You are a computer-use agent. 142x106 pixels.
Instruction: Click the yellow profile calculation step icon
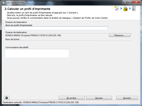click(x=126, y=8)
